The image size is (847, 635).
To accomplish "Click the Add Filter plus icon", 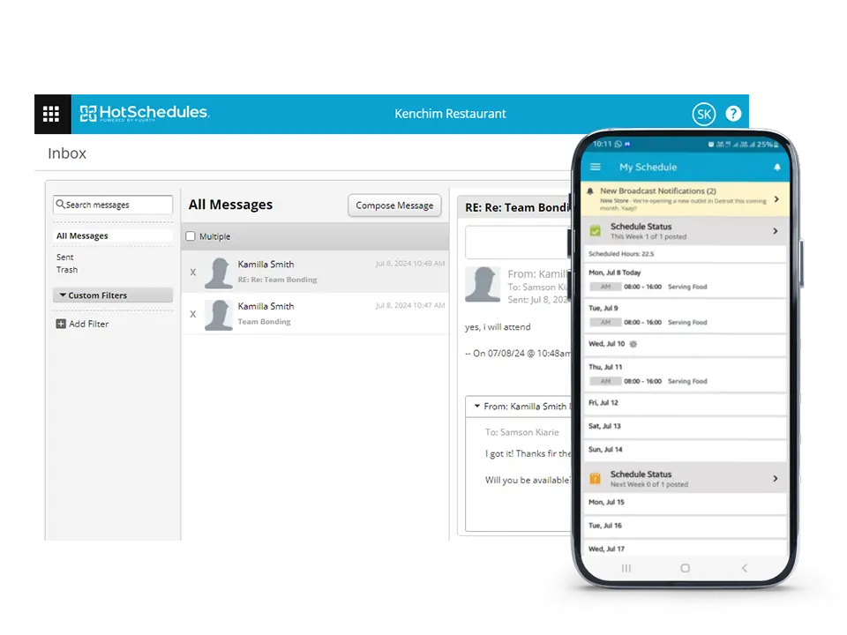I will click(x=61, y=324).
